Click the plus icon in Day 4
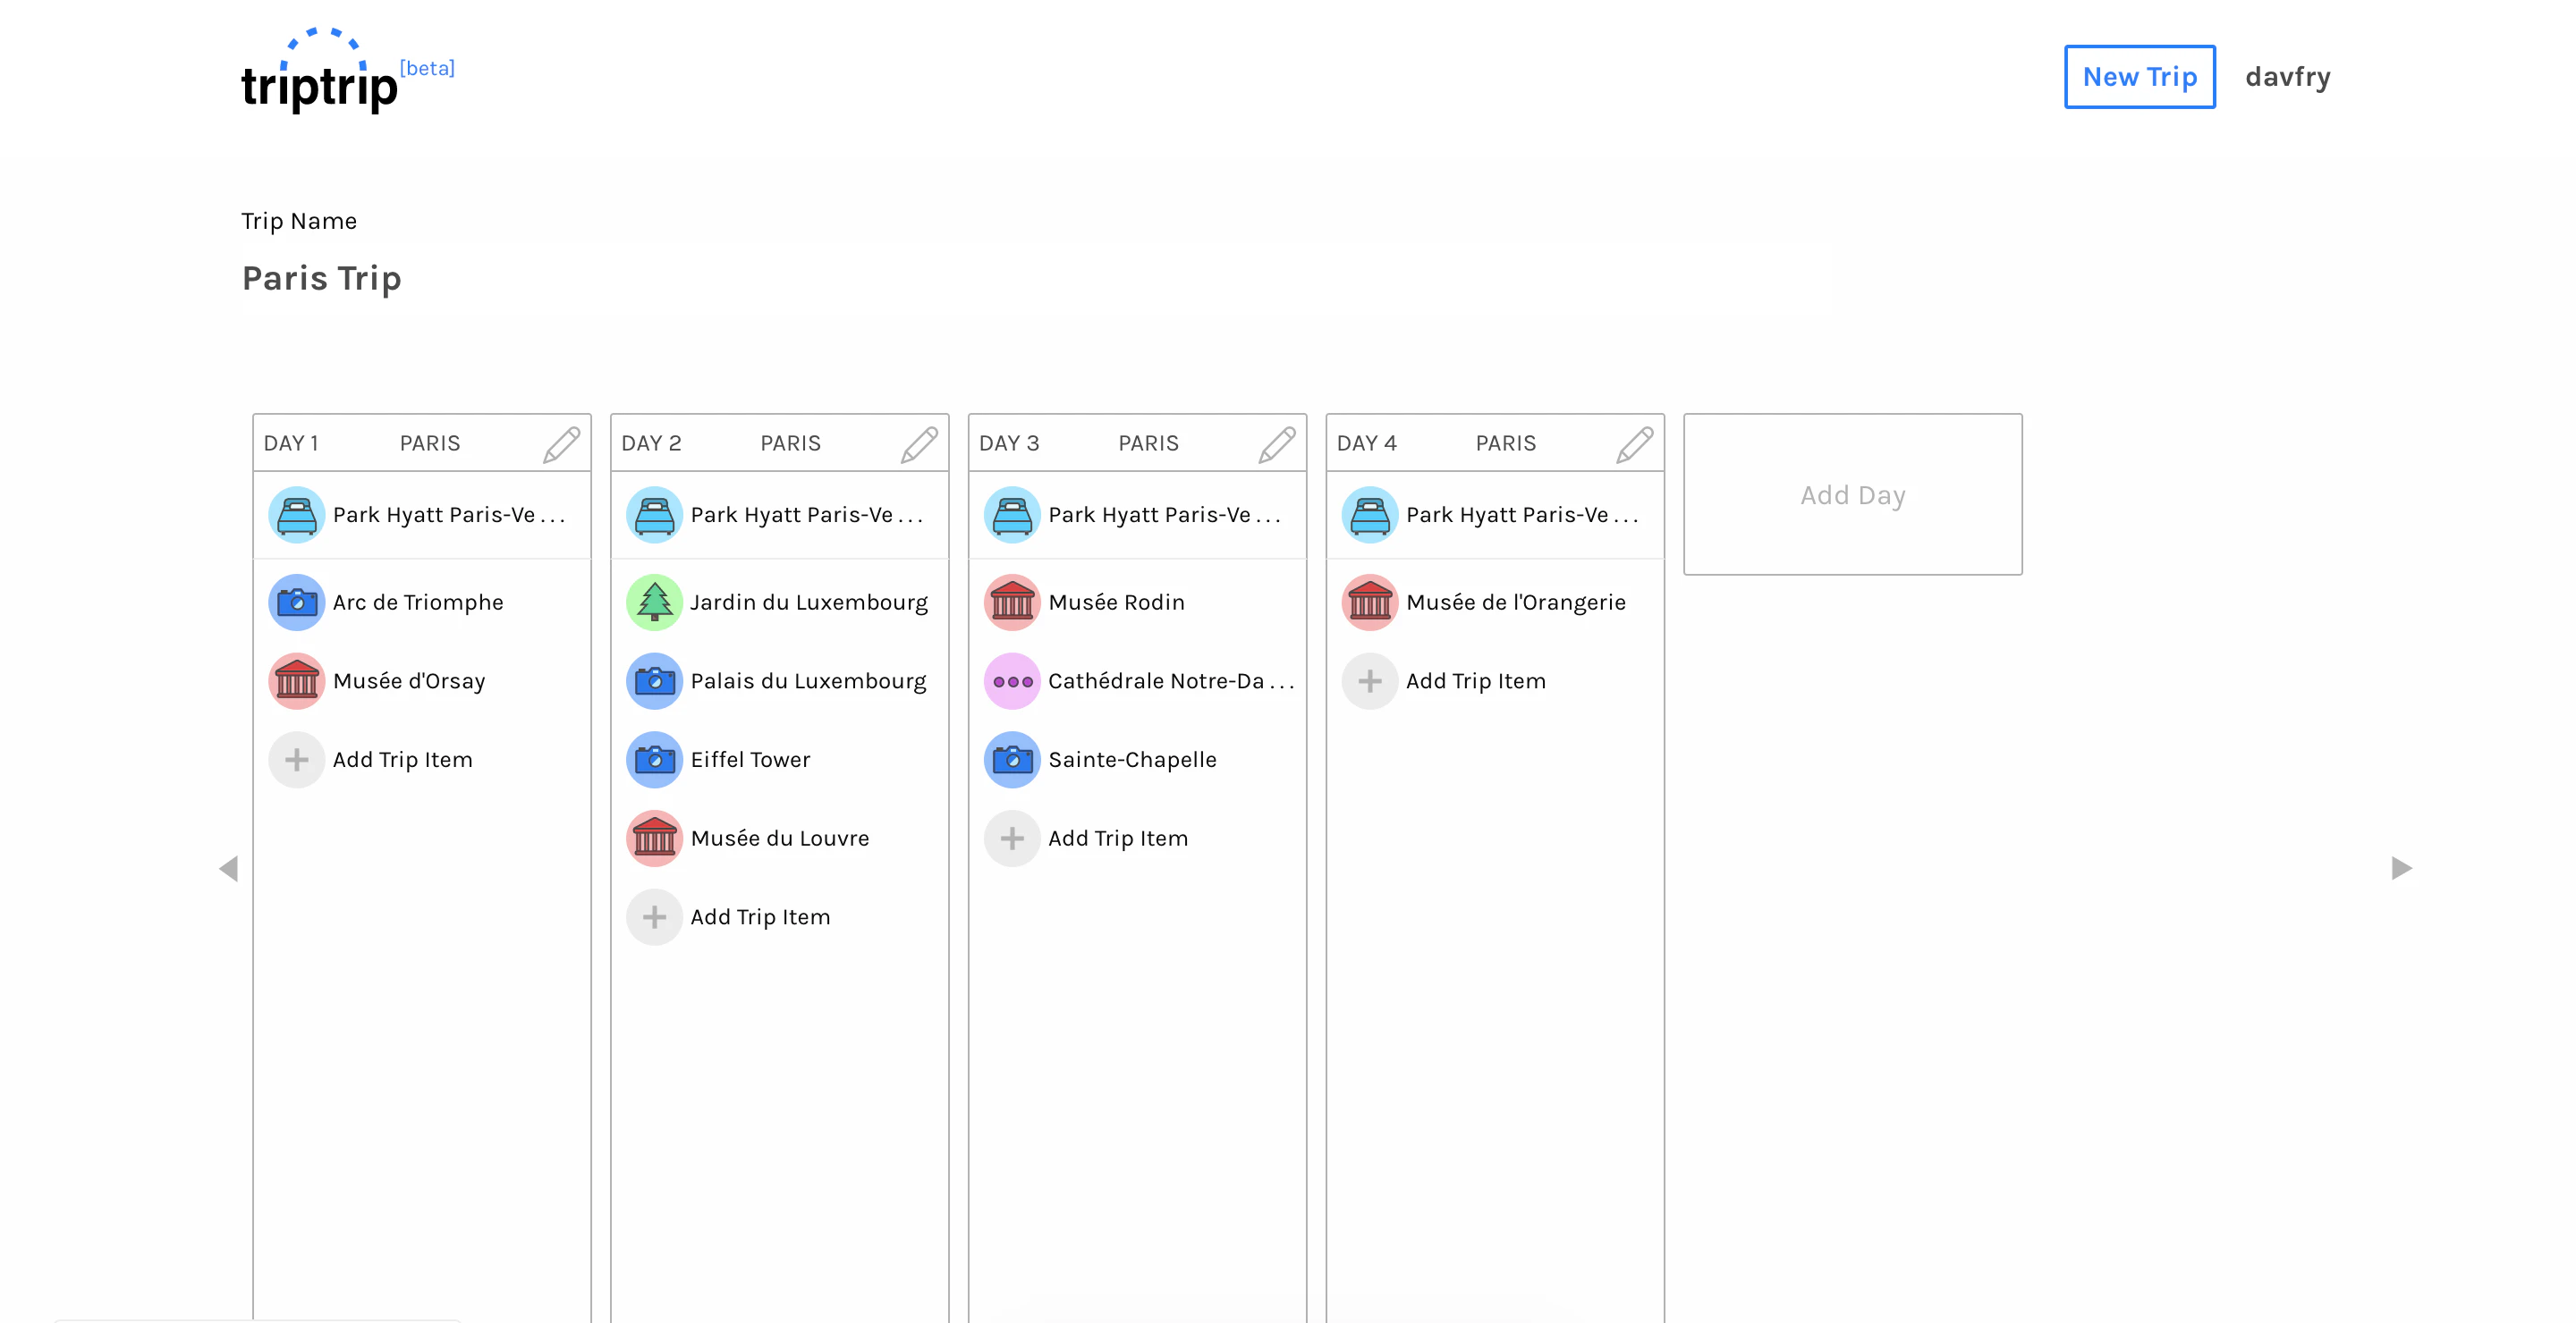 [x=1369, y=681]
